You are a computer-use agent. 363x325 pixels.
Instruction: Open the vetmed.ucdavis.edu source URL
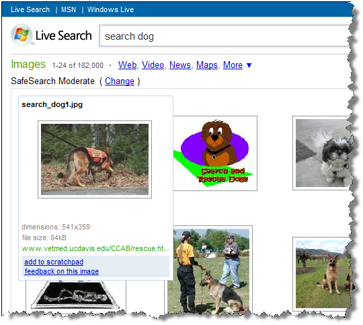pos(95,248)
